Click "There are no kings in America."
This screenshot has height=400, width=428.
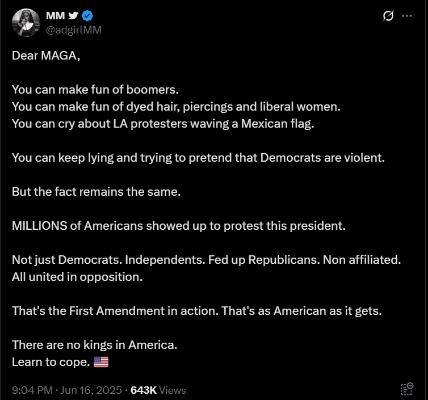tap(95, 345)
